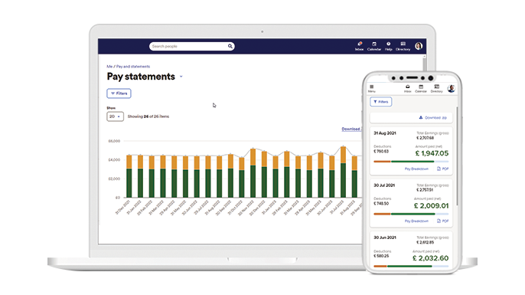Viewport: 525px width, 295px height.
Task: Click the '31 Aug 2021' card date
Action: pyautogui.click(x=385, y=133)
